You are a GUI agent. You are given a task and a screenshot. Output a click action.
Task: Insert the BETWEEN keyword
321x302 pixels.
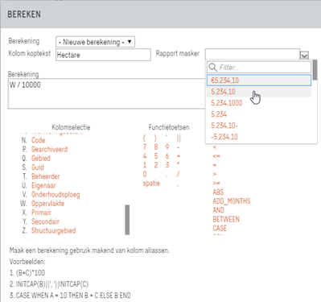click(x=226, y=219)
